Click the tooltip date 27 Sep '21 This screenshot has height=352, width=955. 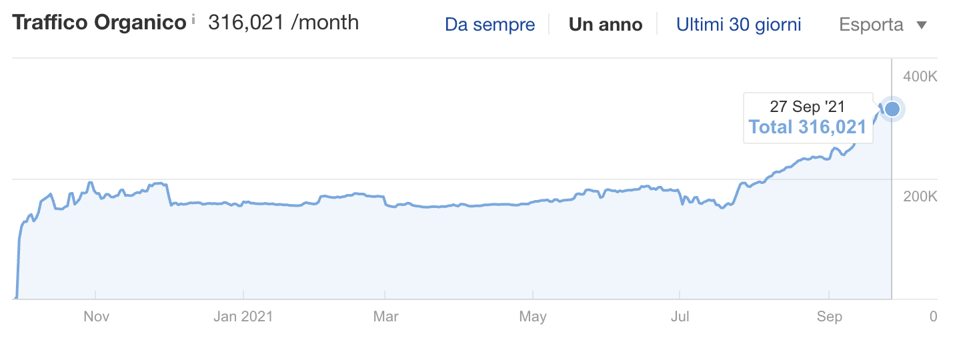tap(807, 107)
